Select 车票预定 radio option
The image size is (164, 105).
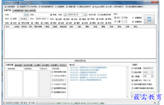point(133,22)
